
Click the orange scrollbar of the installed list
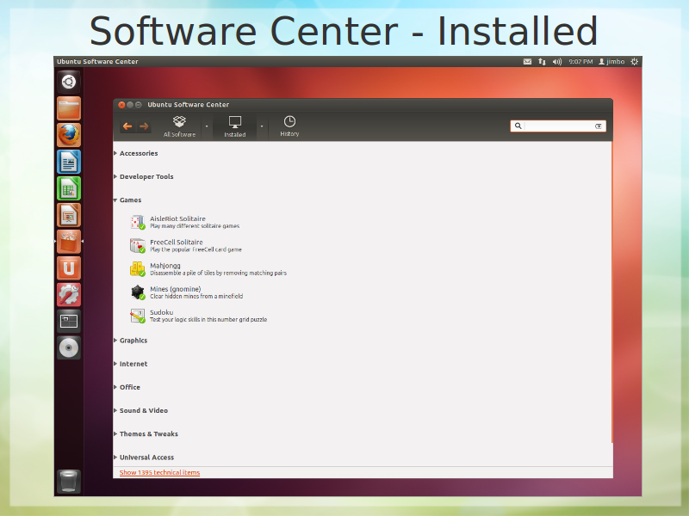point(611,292)
